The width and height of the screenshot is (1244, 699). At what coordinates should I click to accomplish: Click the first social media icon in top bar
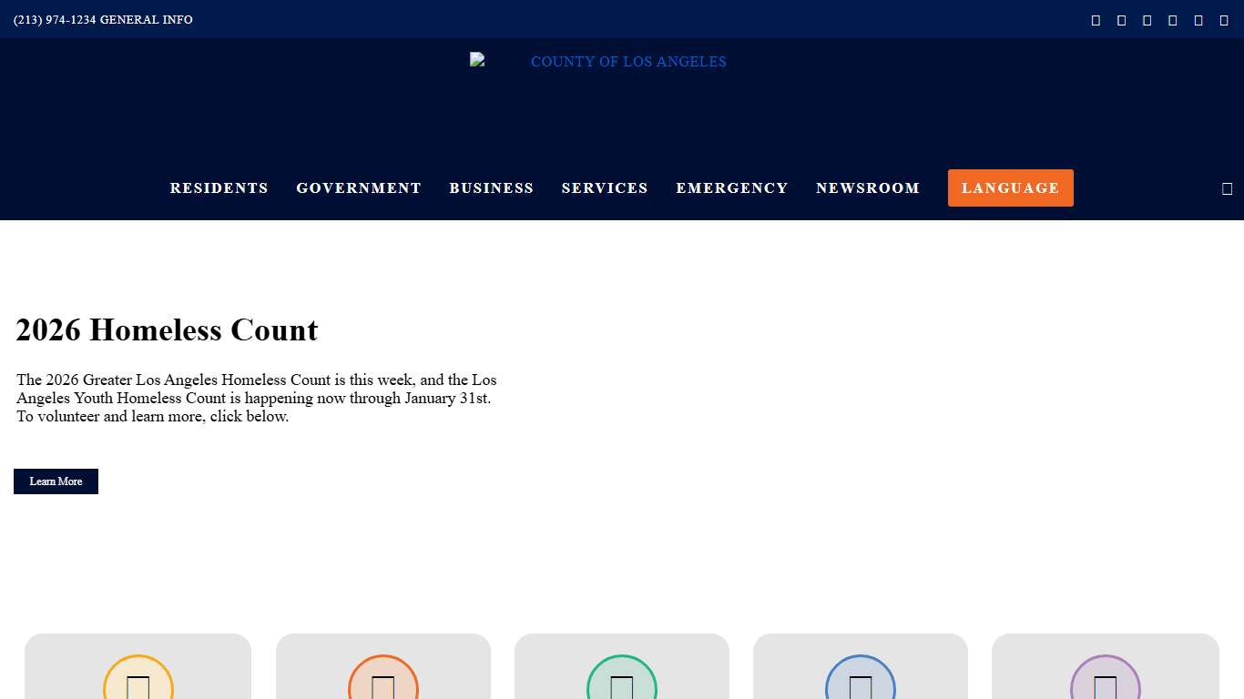pyautogui.click(x=1096, y=19)
